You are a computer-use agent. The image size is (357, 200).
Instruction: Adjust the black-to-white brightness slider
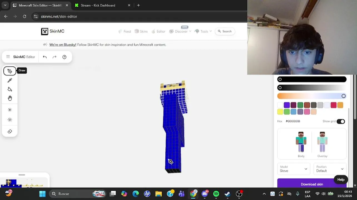point(312,88)
